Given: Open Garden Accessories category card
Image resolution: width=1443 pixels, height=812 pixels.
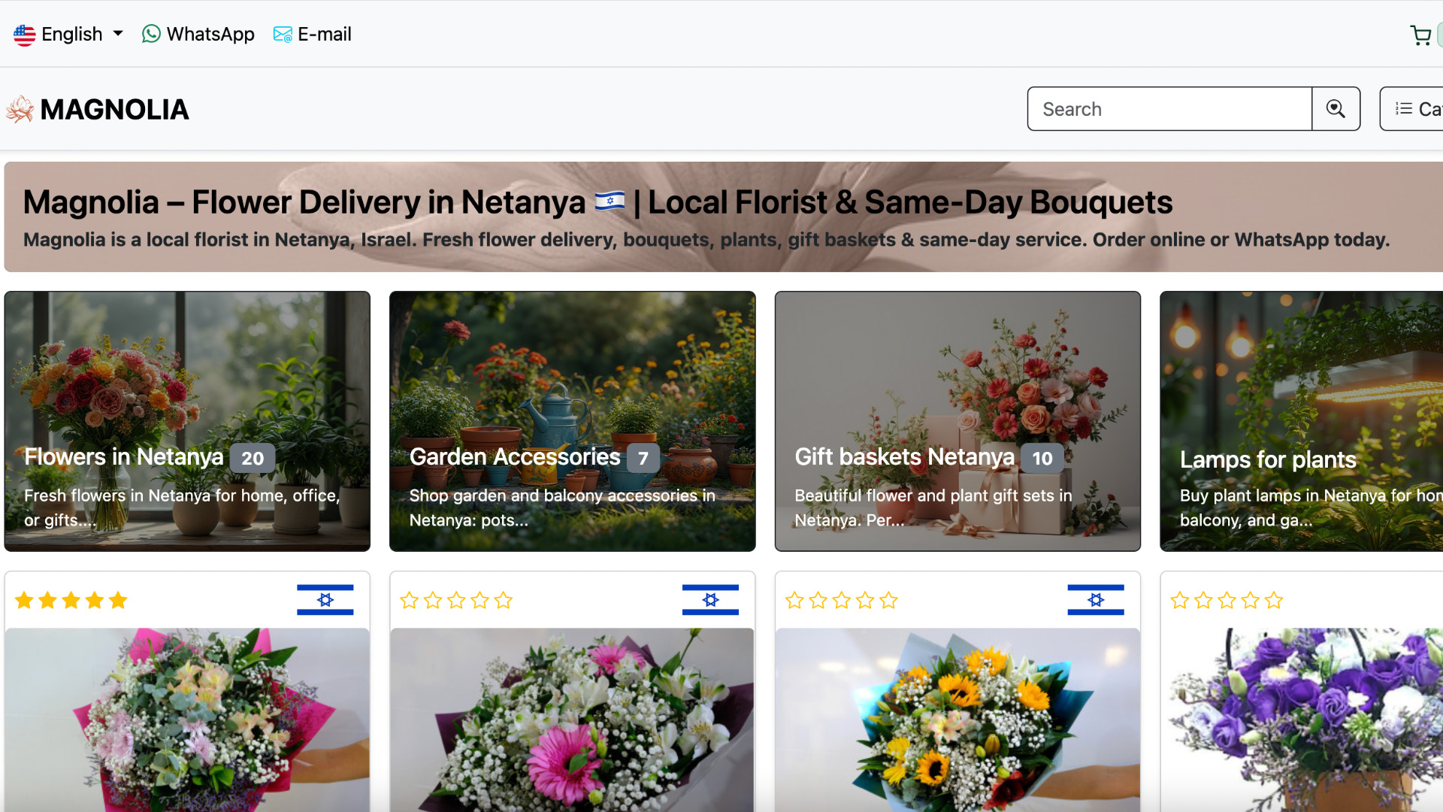Looking at the screenshot, I should click(573, 421).
